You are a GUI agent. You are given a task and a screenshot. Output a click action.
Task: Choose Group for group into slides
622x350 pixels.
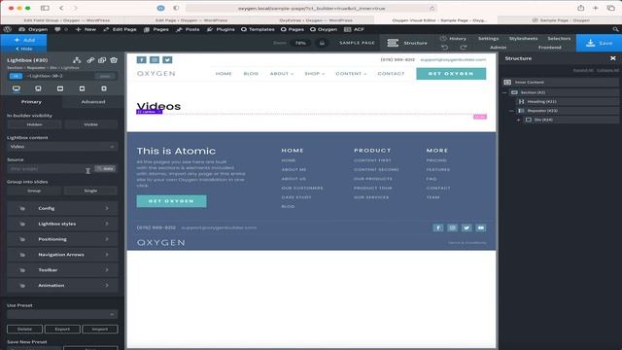pos(35,191)
